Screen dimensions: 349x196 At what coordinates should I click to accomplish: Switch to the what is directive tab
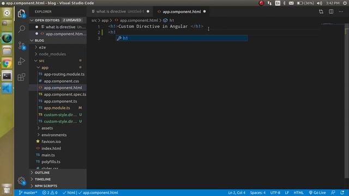[120, 11]
